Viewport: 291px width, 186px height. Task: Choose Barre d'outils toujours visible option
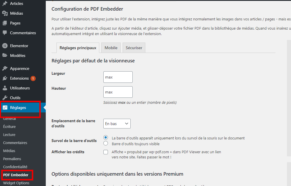(x=106, y=143)
